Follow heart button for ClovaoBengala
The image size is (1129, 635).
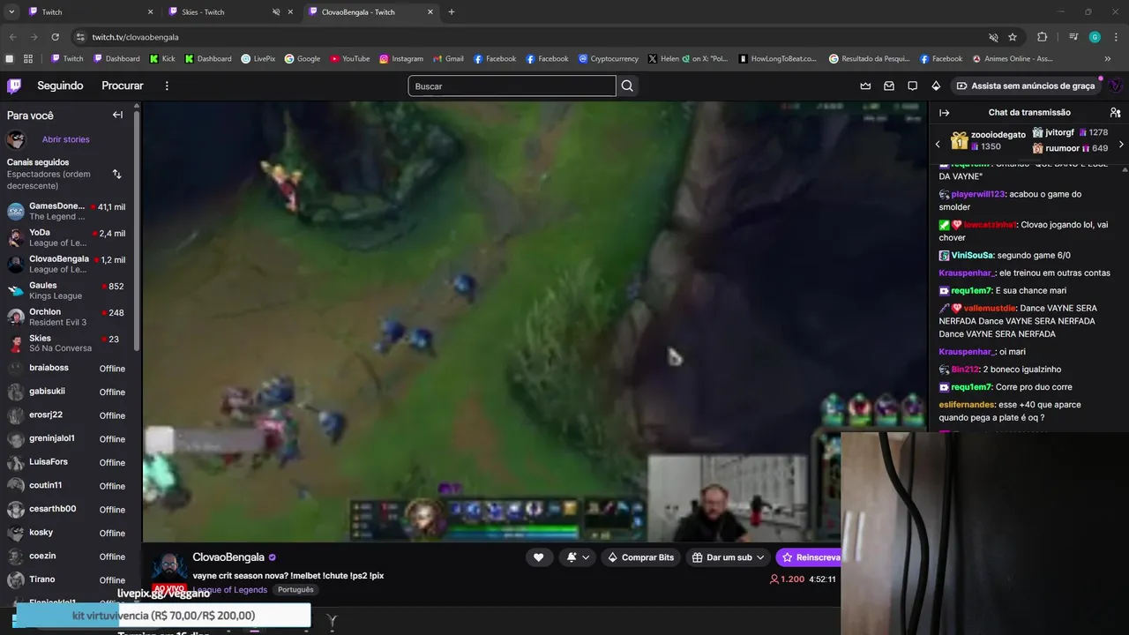(x=538, y=557)
